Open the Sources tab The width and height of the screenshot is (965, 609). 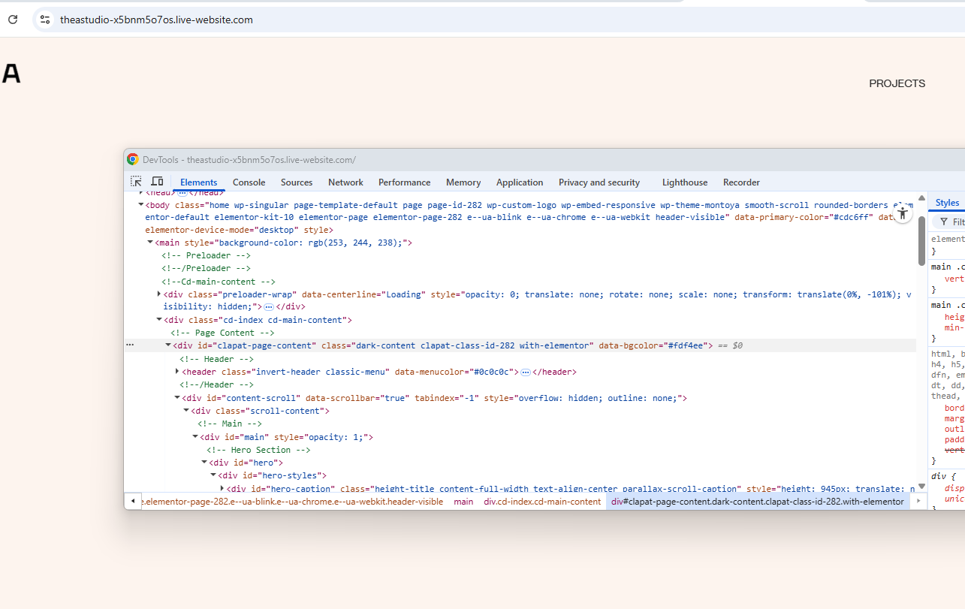[297, 182]
